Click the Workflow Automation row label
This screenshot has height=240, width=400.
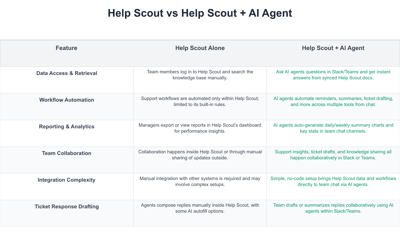[67, 100]
